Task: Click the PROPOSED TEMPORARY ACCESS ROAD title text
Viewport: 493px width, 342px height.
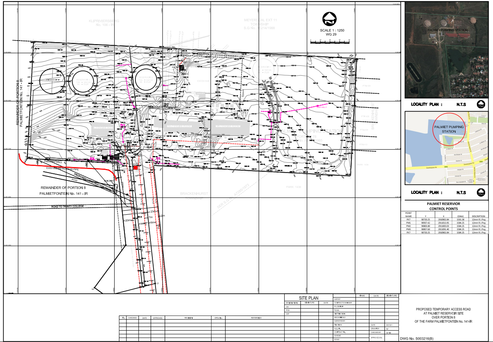Action: pos(443,309)
